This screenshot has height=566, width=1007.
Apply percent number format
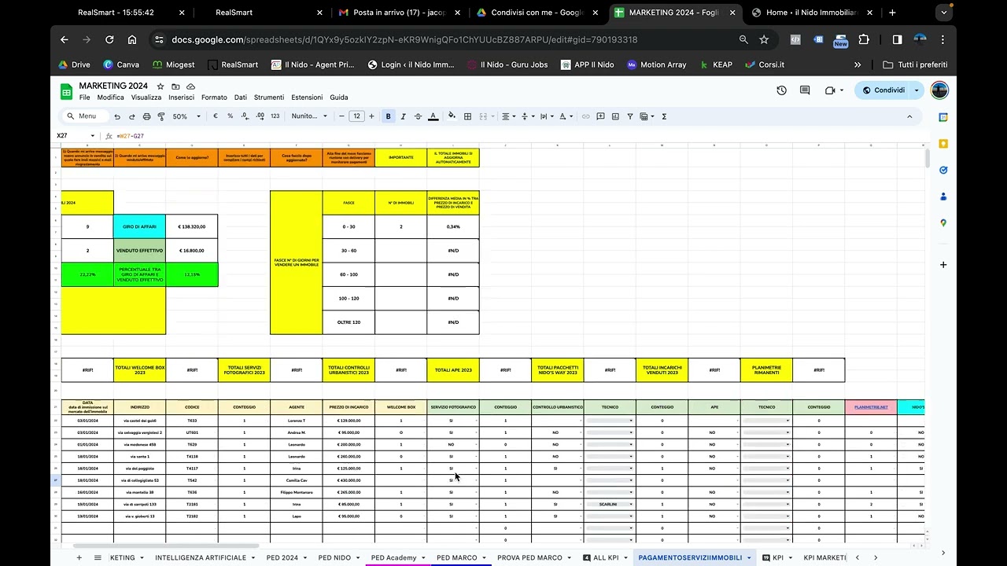230,116
